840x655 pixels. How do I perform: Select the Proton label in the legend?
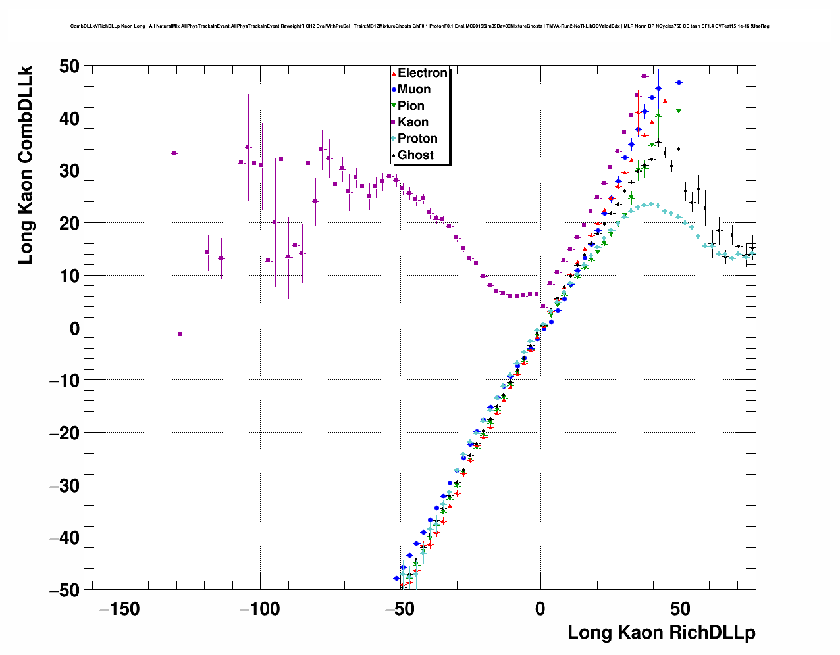click(x=417, y=139)
